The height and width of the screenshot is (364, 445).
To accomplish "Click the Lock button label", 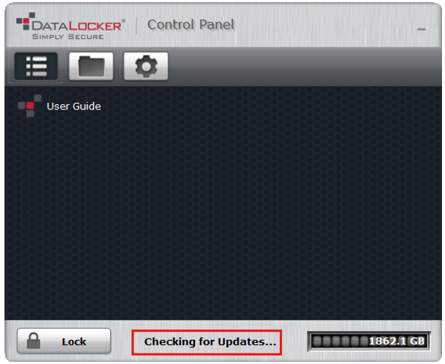I will [74, 341].
